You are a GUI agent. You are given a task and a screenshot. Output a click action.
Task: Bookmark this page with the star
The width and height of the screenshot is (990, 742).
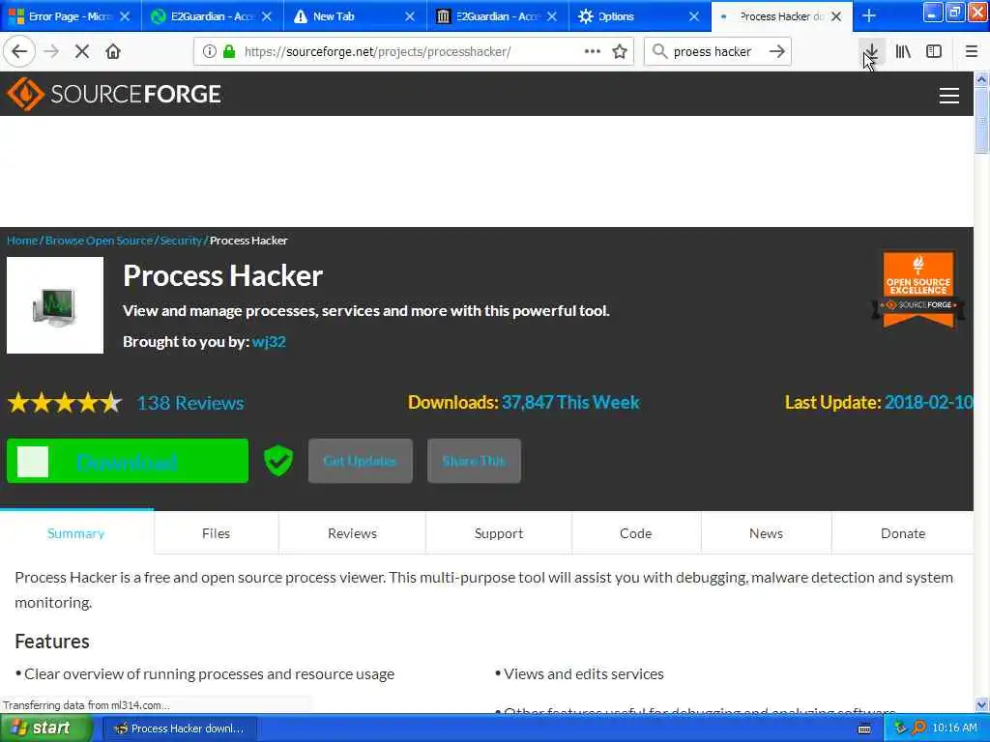click(x=620, y=51)
